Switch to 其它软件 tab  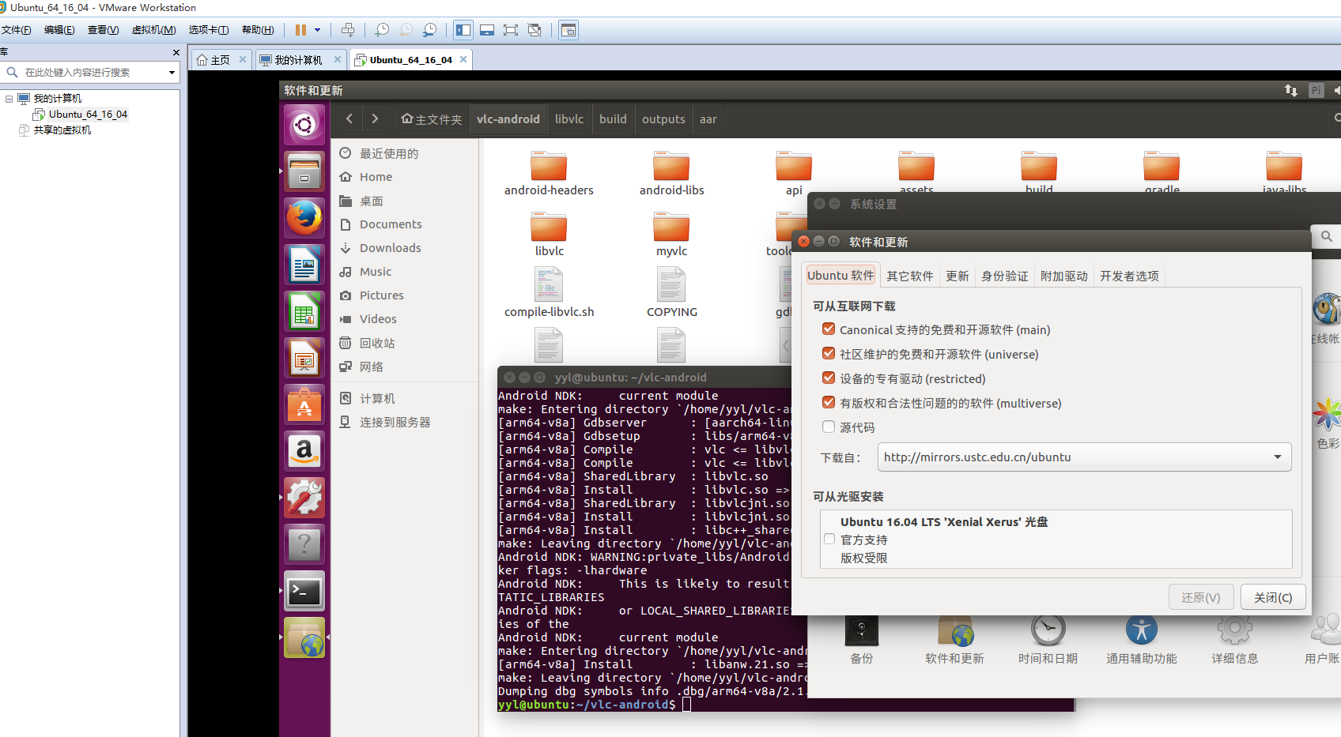[909, 276]
